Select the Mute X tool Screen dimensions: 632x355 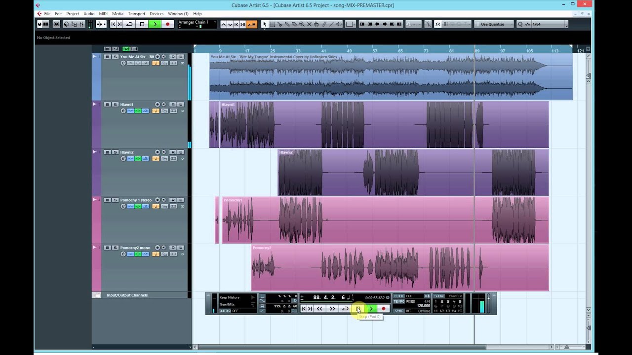click(x=309, y=24)
